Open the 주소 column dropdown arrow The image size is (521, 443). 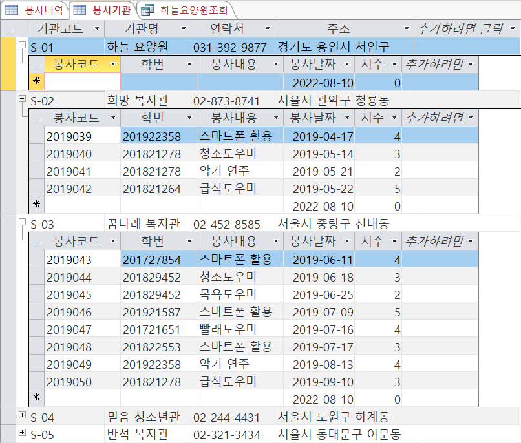405,29
